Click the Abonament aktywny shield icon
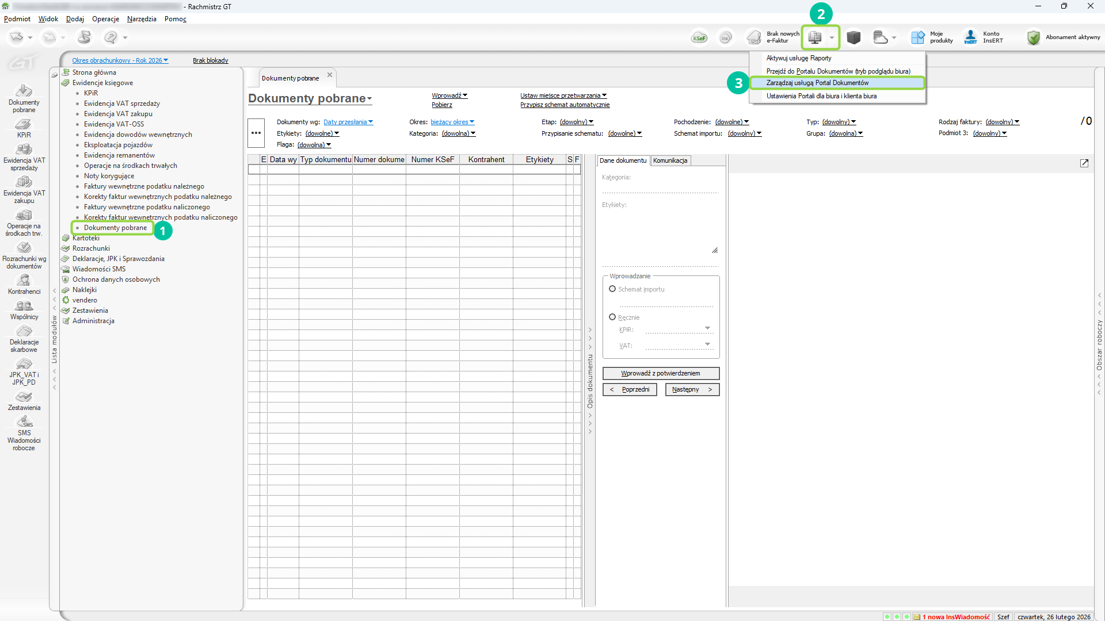The width and height of the screenshot is (1105, 621). pyautogui.click(x=1034, y=37)
